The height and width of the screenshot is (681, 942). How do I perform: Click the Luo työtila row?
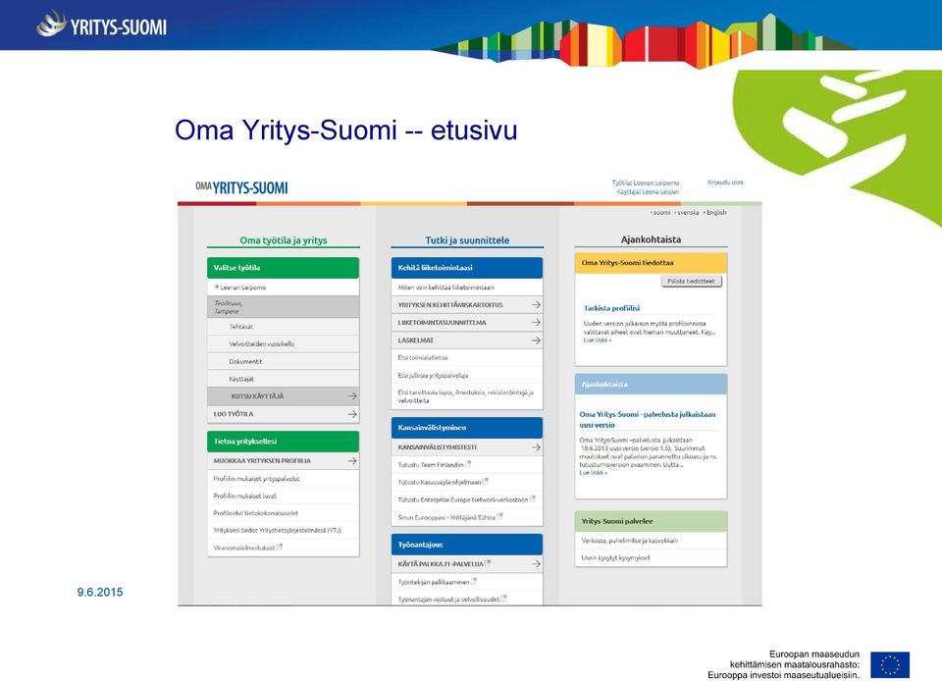[x=283, y=414]
